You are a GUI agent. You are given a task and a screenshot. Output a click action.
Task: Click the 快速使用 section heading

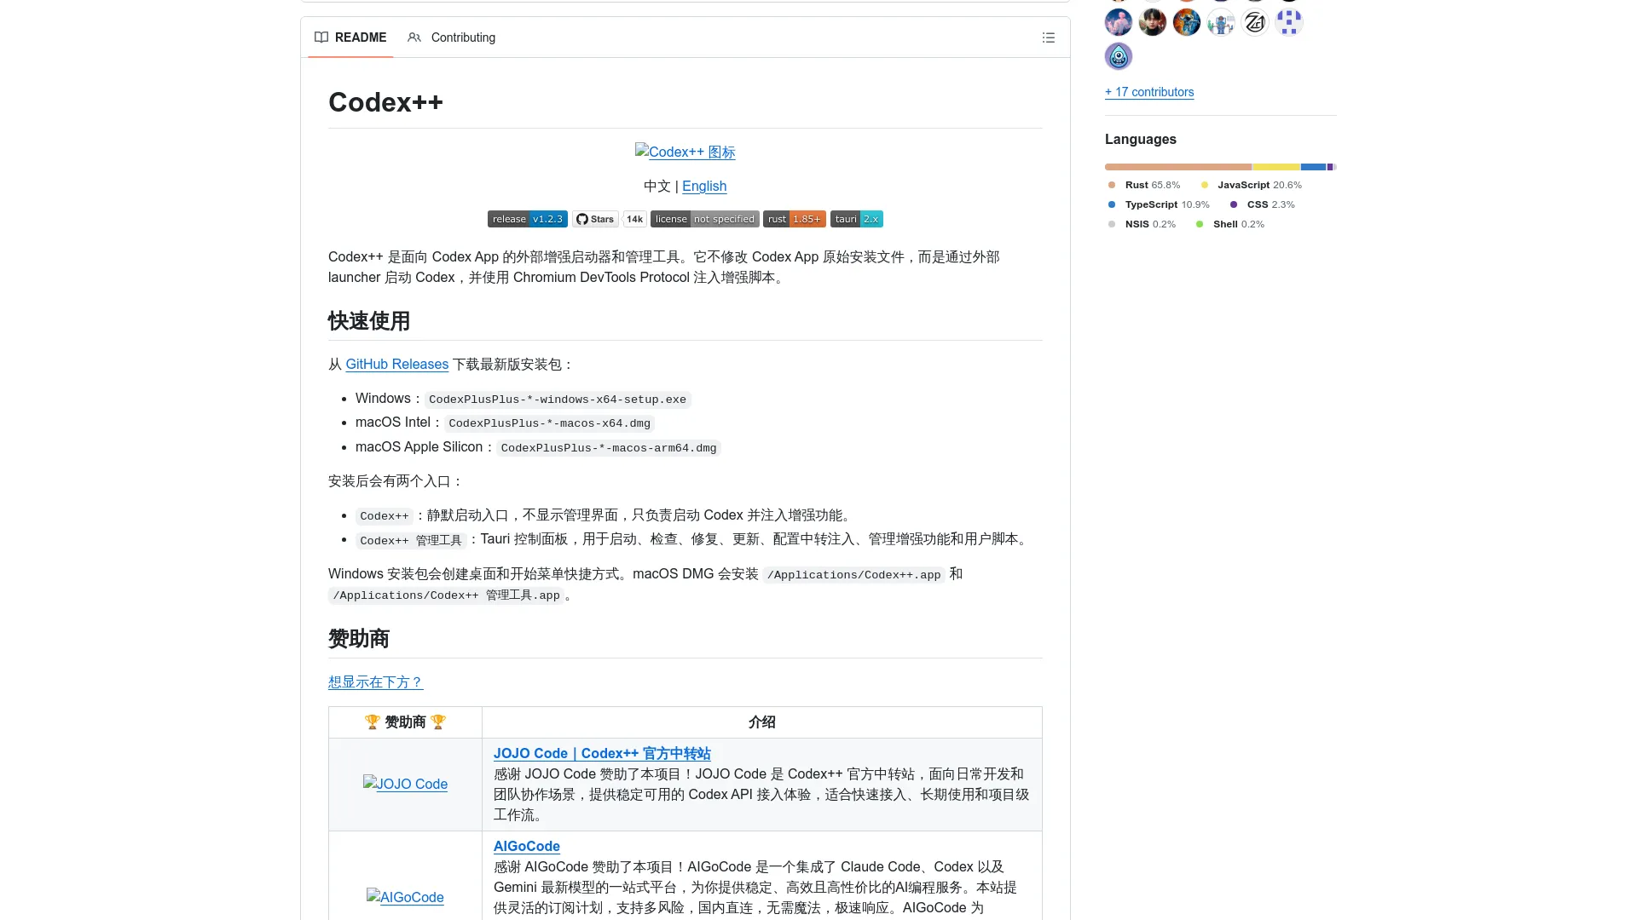coord(369,321)
